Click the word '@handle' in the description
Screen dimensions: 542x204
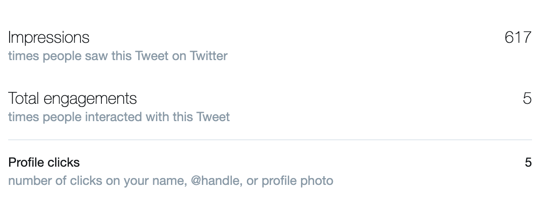point(216,181)
